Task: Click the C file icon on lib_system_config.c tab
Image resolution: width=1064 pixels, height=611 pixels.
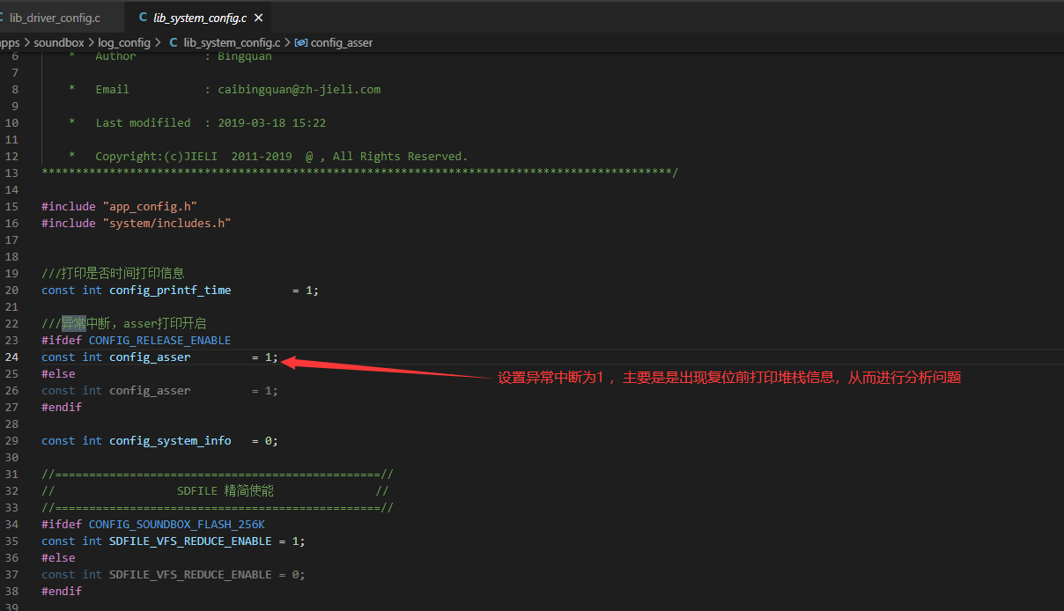Action: (143, 18)
